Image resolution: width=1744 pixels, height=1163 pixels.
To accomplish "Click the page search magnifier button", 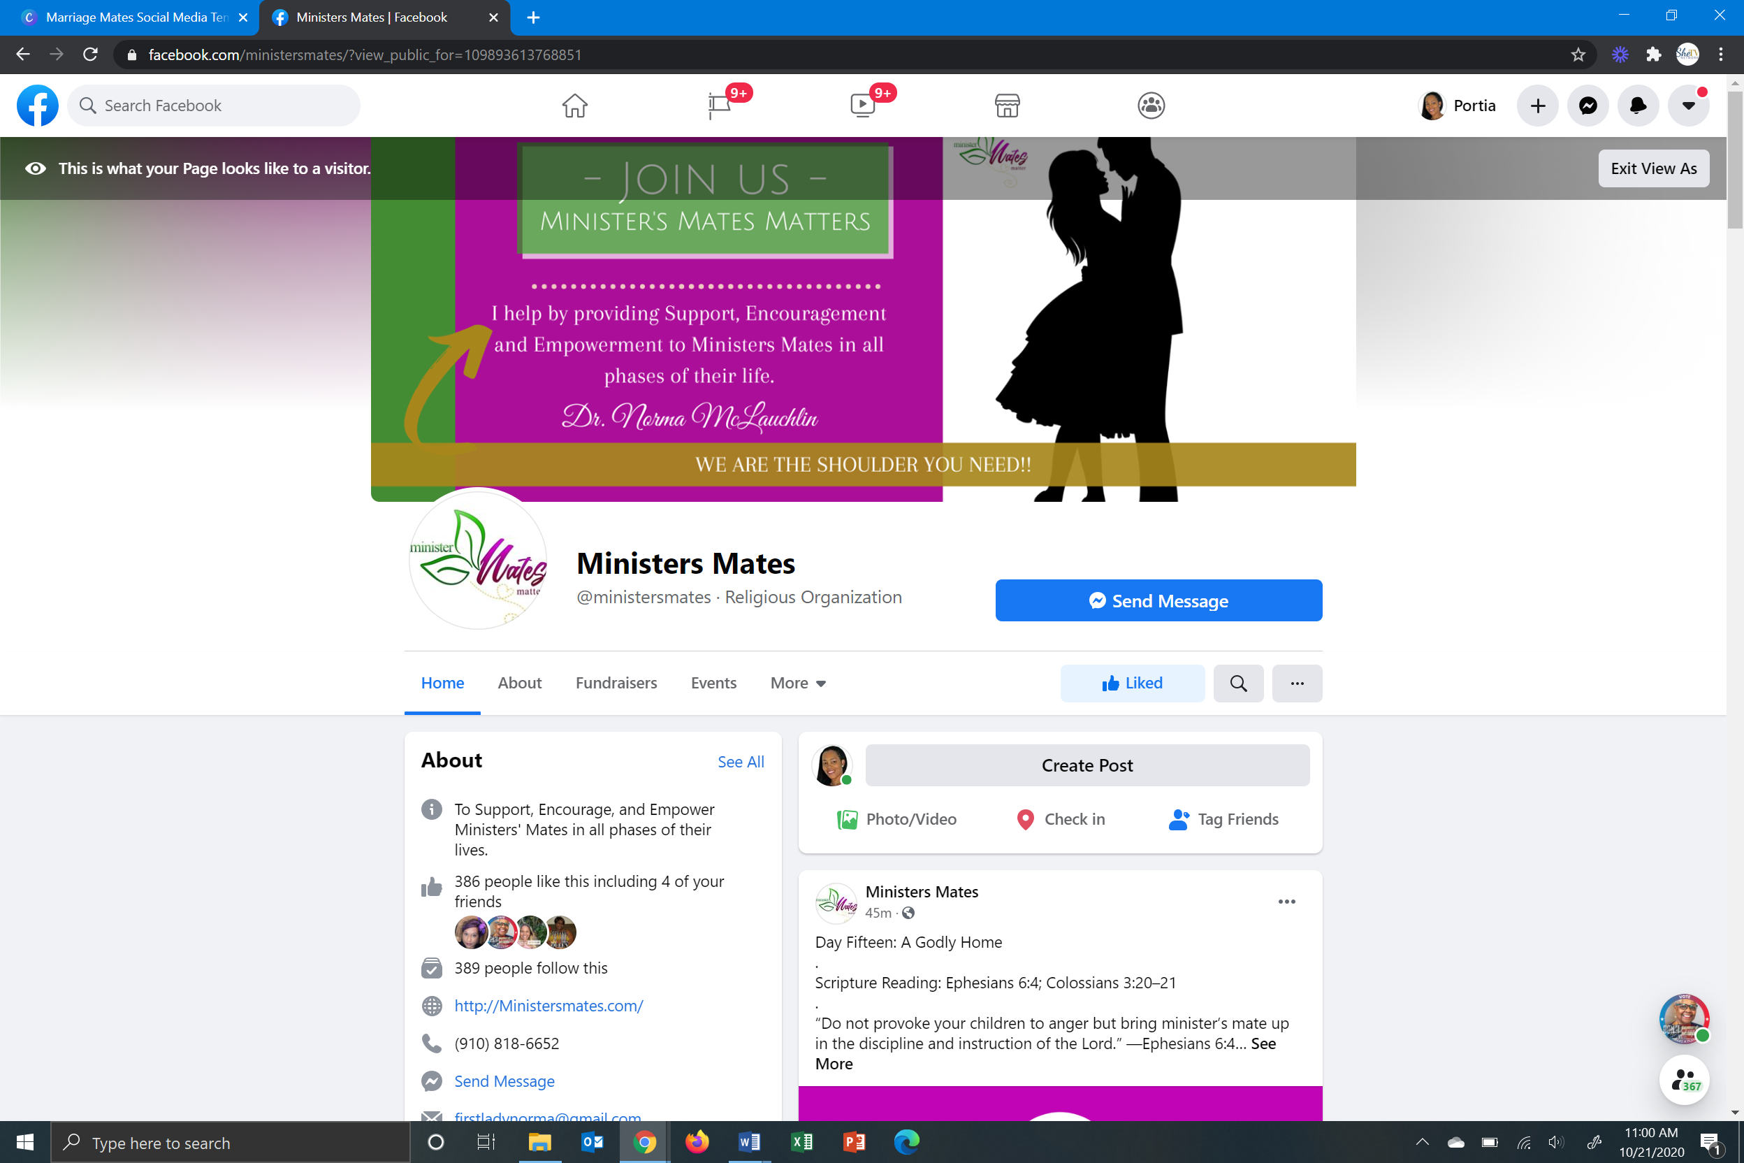I will coord(1237,683).
